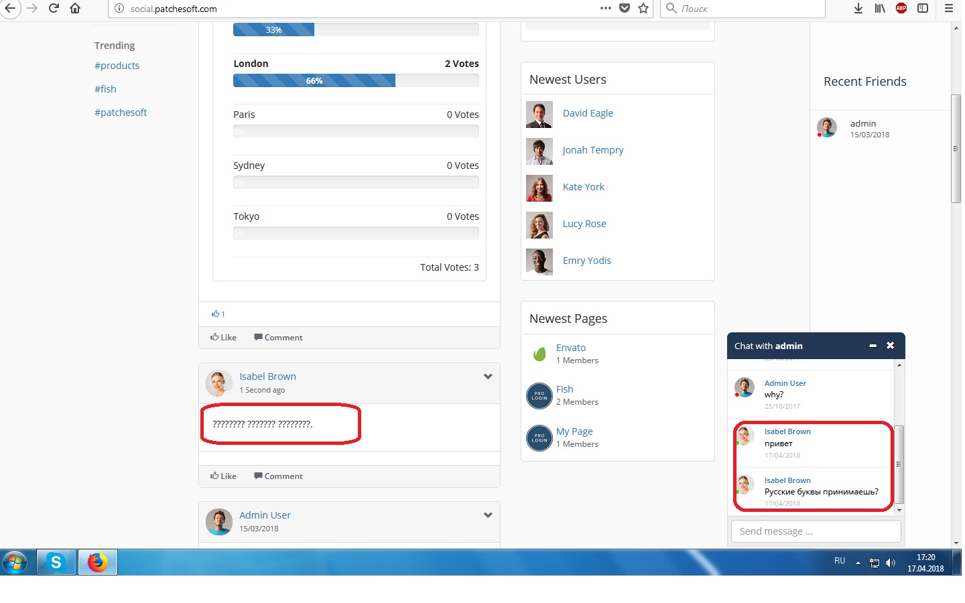The image size is (965, 603).
Task: Reload the current page
Action: (54, 9)
